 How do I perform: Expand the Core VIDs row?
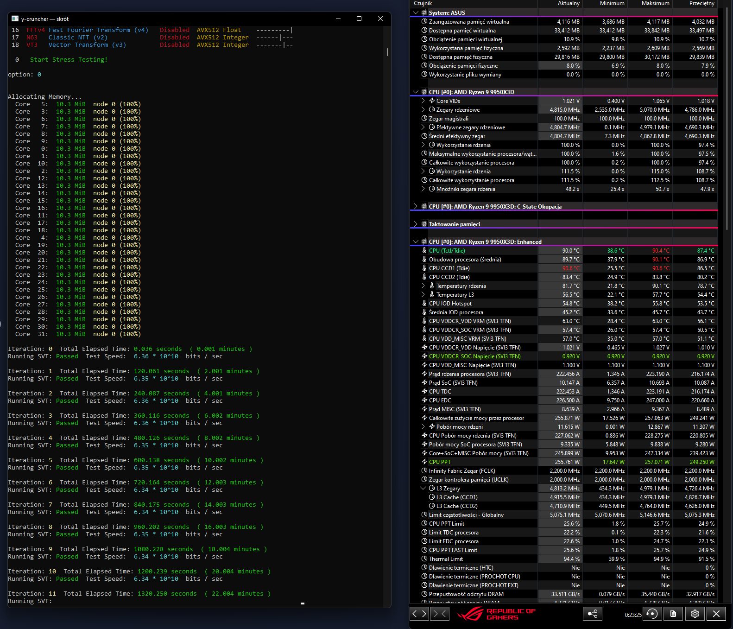(x=423, y=101)
